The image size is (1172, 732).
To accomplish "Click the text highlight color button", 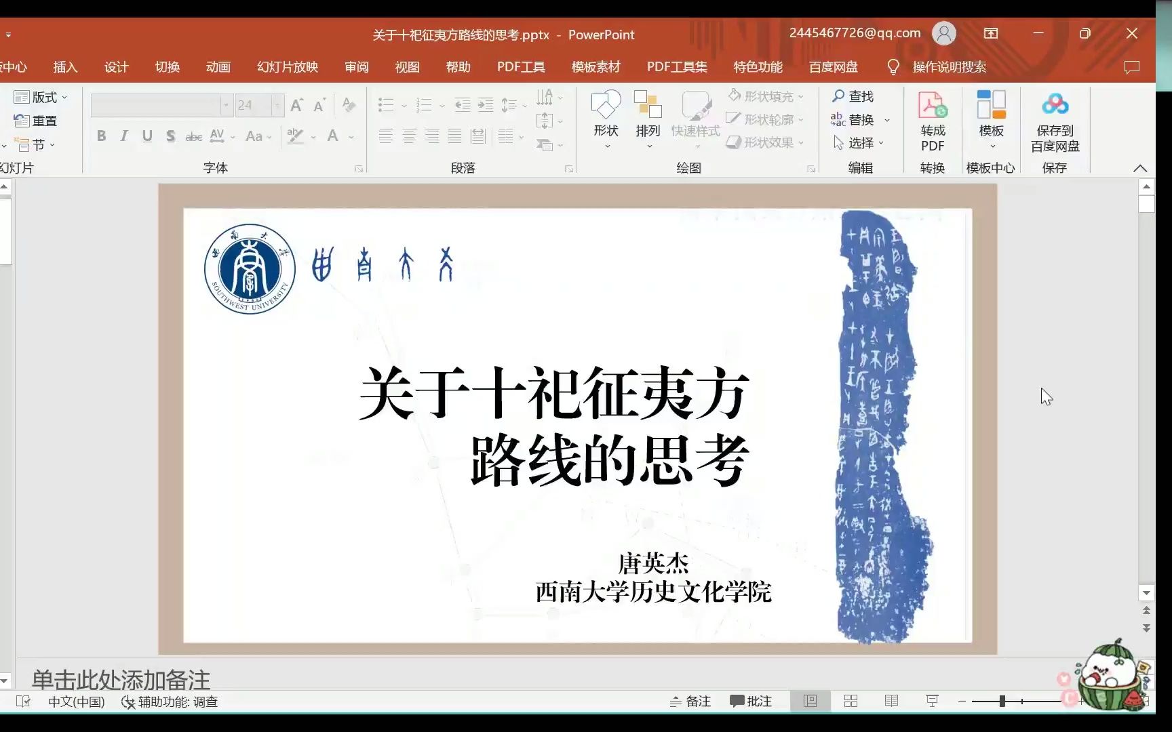I will (x=295, y=136).
